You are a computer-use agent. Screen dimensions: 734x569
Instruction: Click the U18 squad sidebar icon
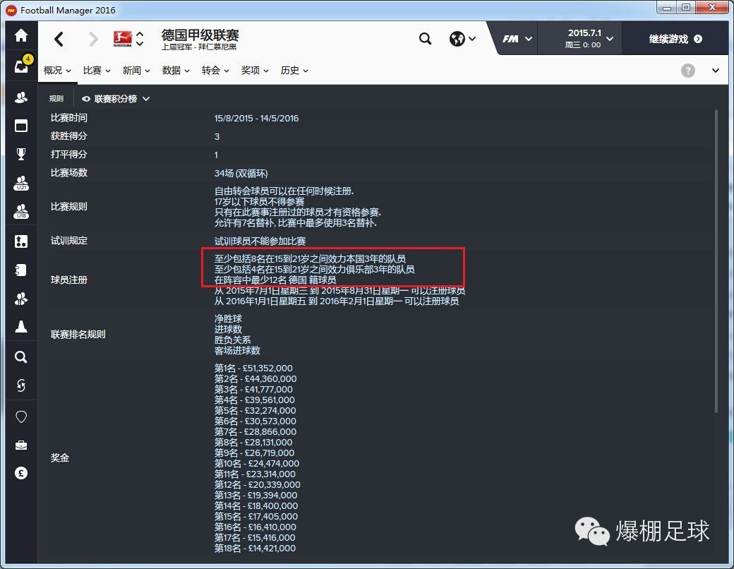[20, 211]
